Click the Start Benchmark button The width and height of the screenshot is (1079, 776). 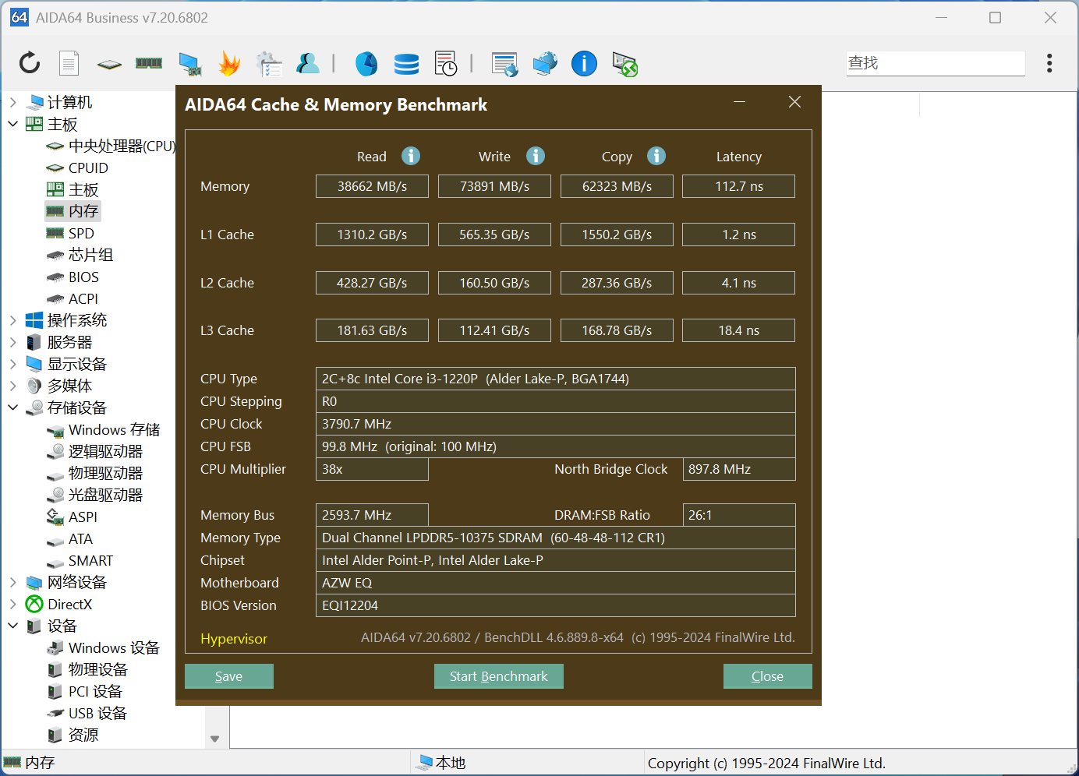[x=499, y=676]
